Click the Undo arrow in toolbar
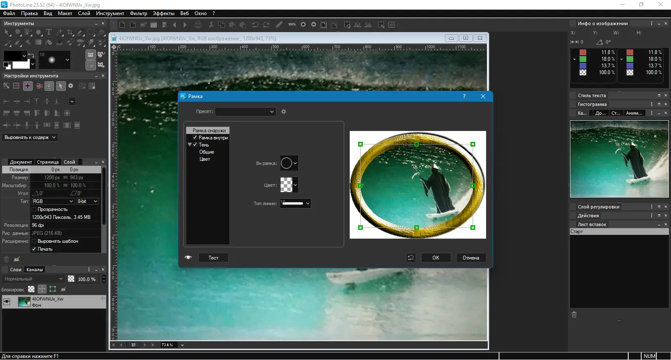Viewport: 671px width, 360px height. pyautogui.click(x=255, y=25)
